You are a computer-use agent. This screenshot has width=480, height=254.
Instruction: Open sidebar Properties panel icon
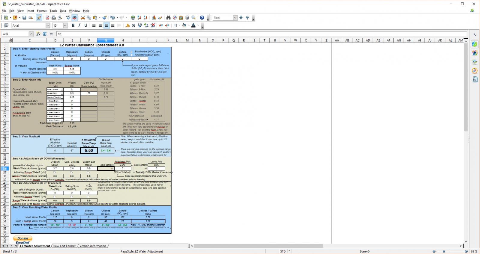(475, 44)
